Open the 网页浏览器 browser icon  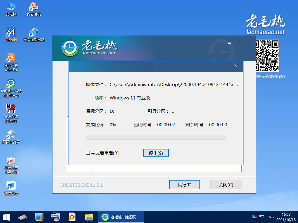[x=11, y=137]
